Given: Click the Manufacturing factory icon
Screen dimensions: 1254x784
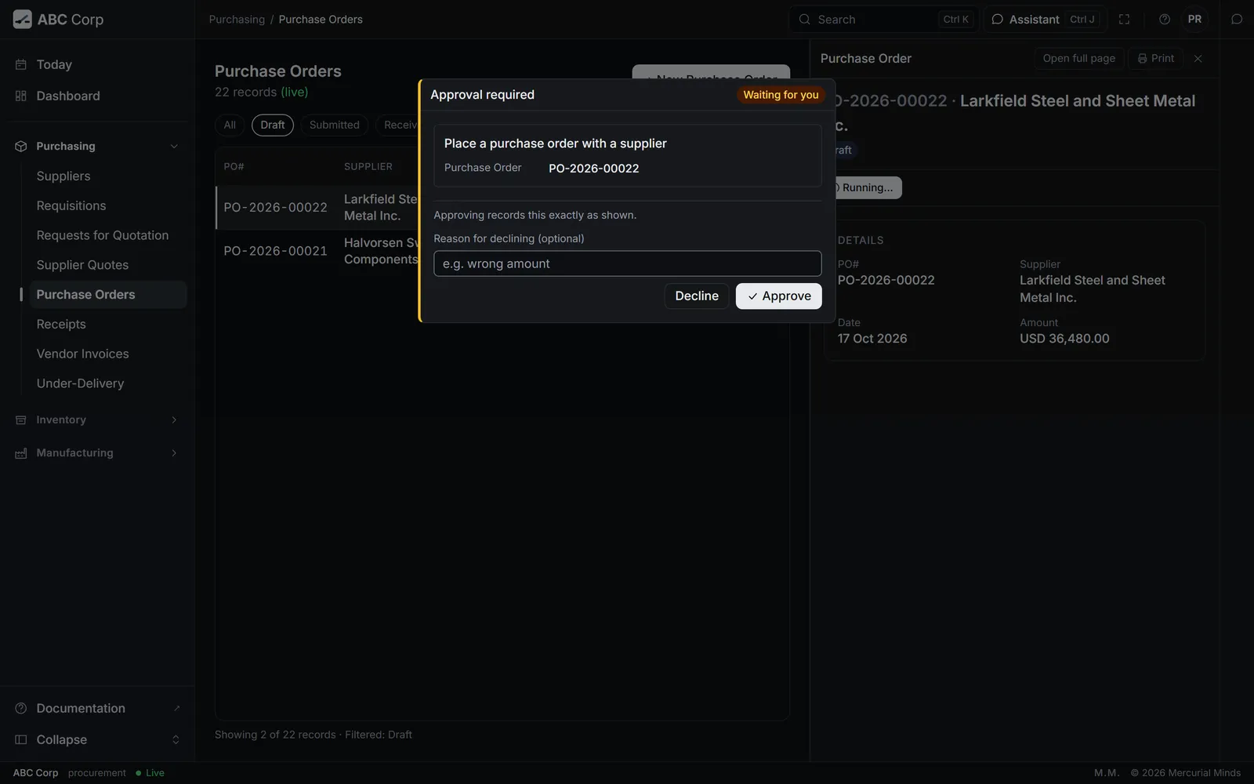Looking at the screenshot, I should coord(21,453).
